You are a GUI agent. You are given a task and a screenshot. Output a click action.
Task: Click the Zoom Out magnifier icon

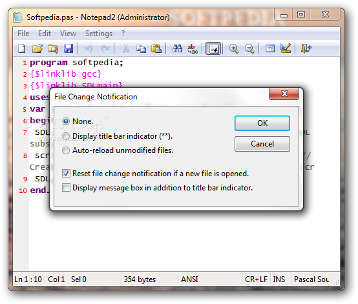coord(249,48)
